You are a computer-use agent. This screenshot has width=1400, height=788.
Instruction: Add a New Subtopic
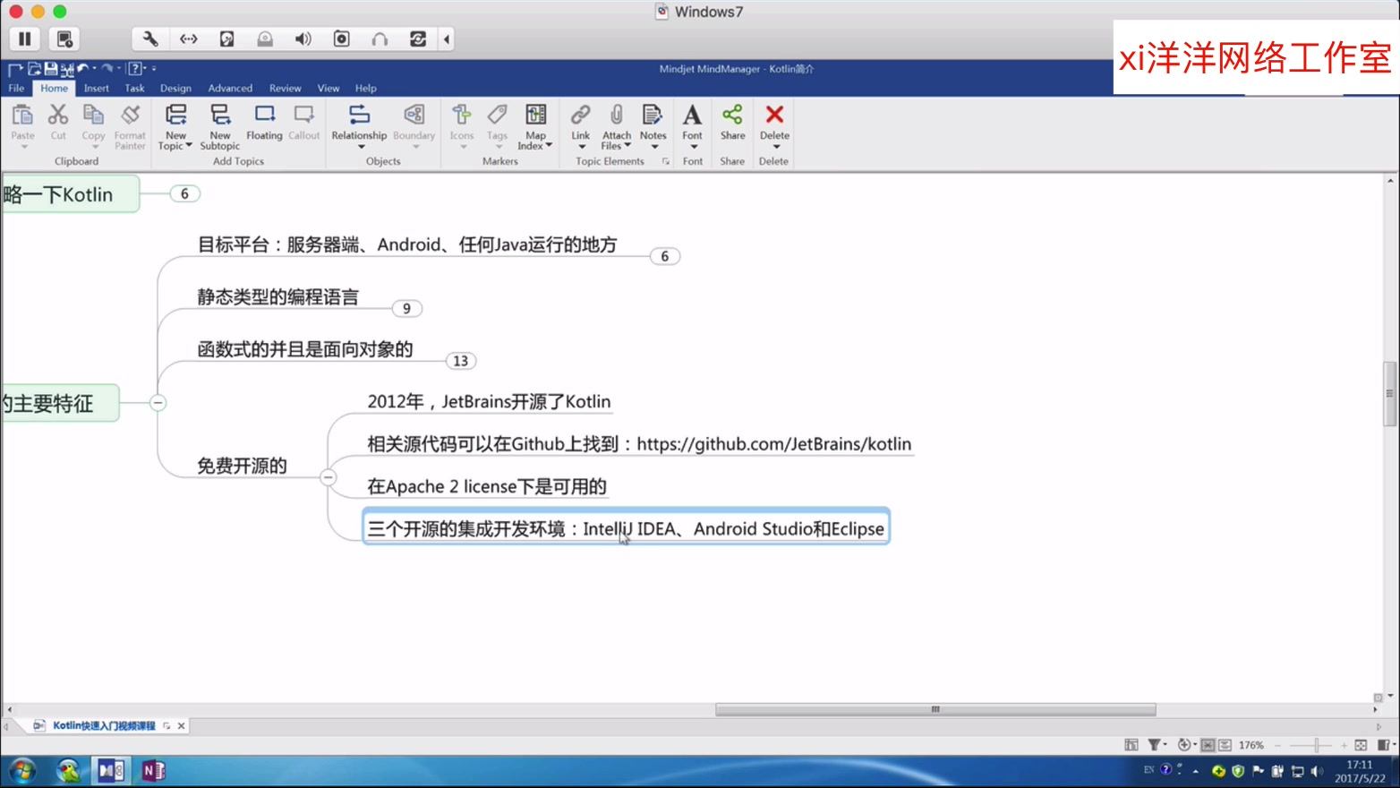pyautogui.click(x=219, y=126)
